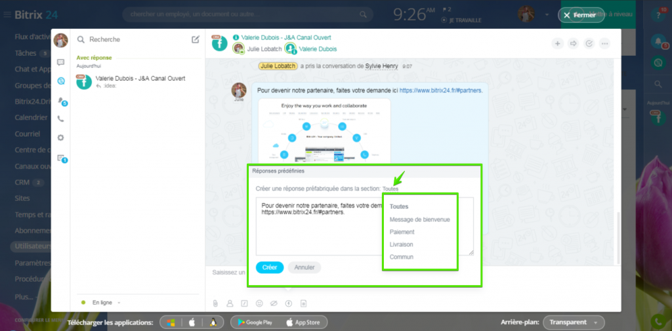Open the Tâches menu item

click(x=26, y=53)
